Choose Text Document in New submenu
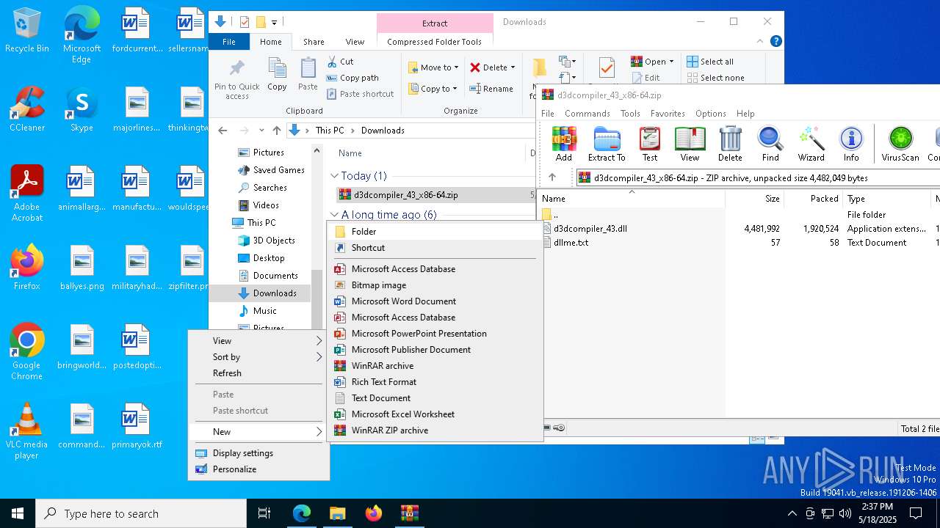The image size is (940, 528). point(436,398)
